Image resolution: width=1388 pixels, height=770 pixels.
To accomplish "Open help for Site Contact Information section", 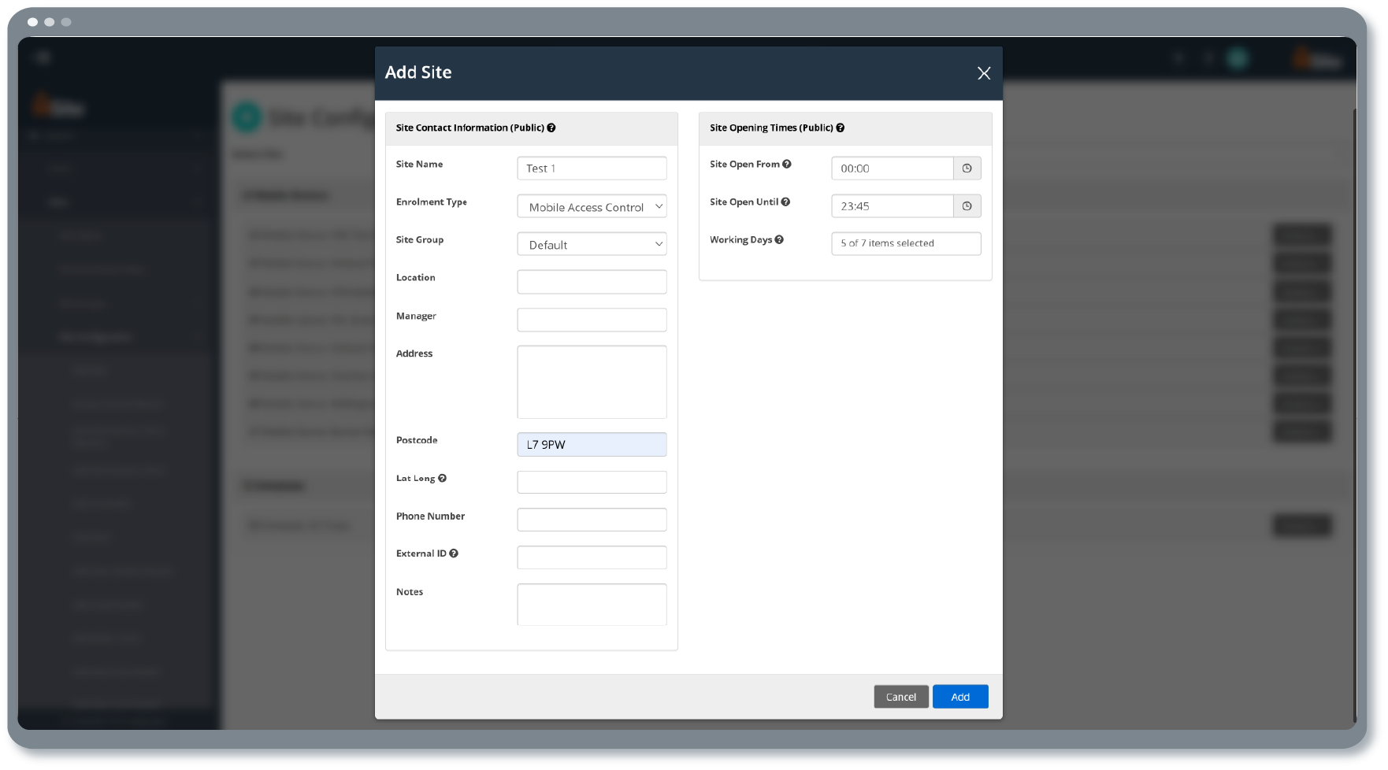I will click(x=552, y=128).
